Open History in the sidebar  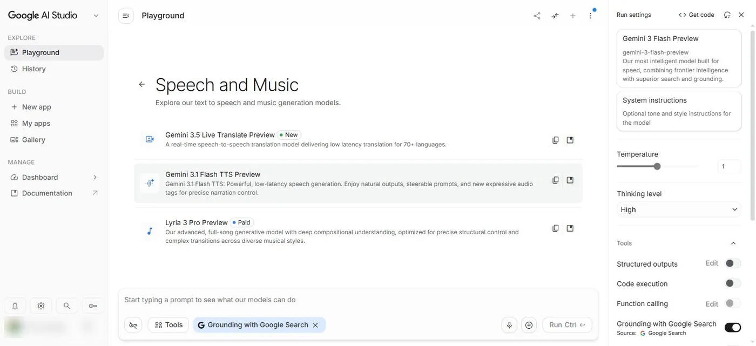pos(54,69)
